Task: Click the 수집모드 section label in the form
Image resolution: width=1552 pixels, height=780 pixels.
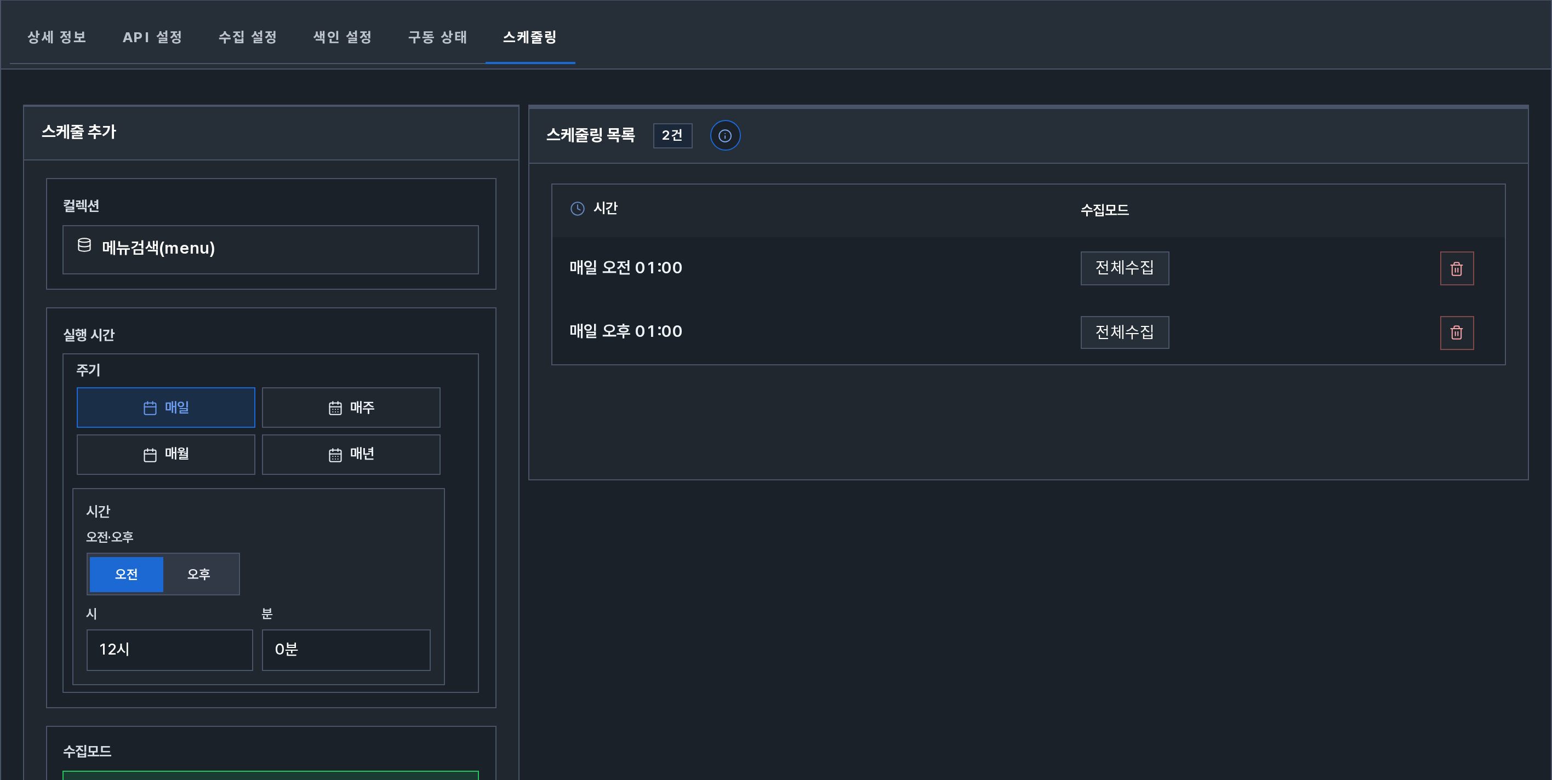Action: pos(87,751)
